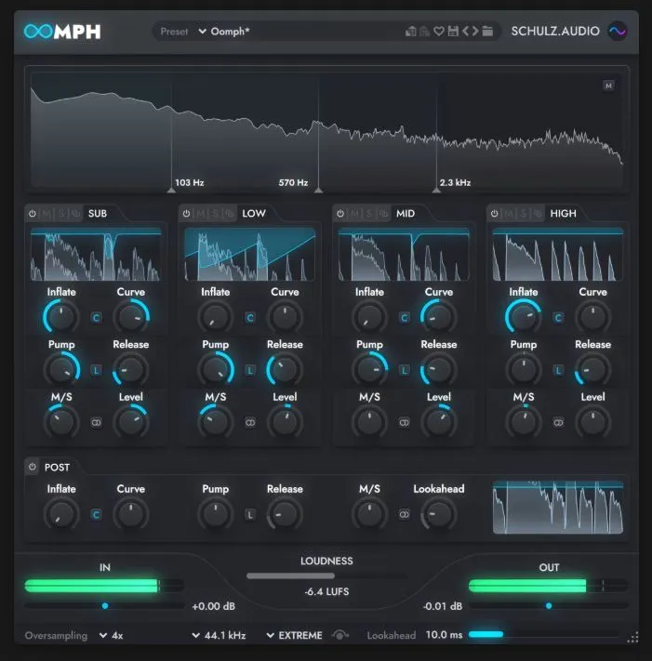Click the HIGH band C curve link button
This screenshot has height=661, width=652.
[x=558, y=318]
